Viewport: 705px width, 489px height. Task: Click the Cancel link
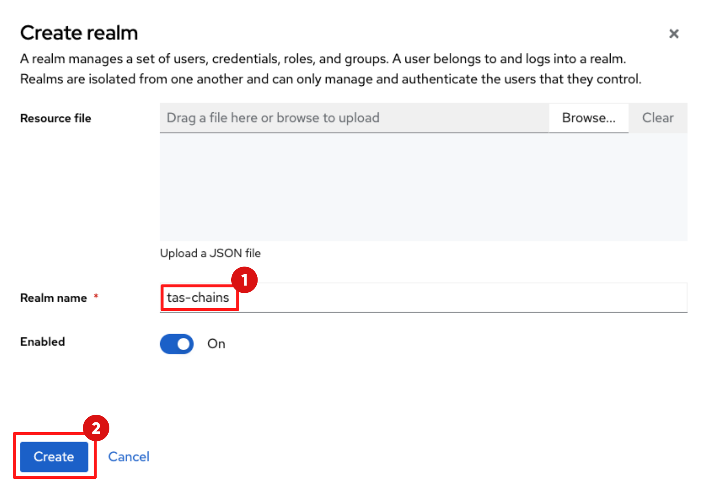129,456
